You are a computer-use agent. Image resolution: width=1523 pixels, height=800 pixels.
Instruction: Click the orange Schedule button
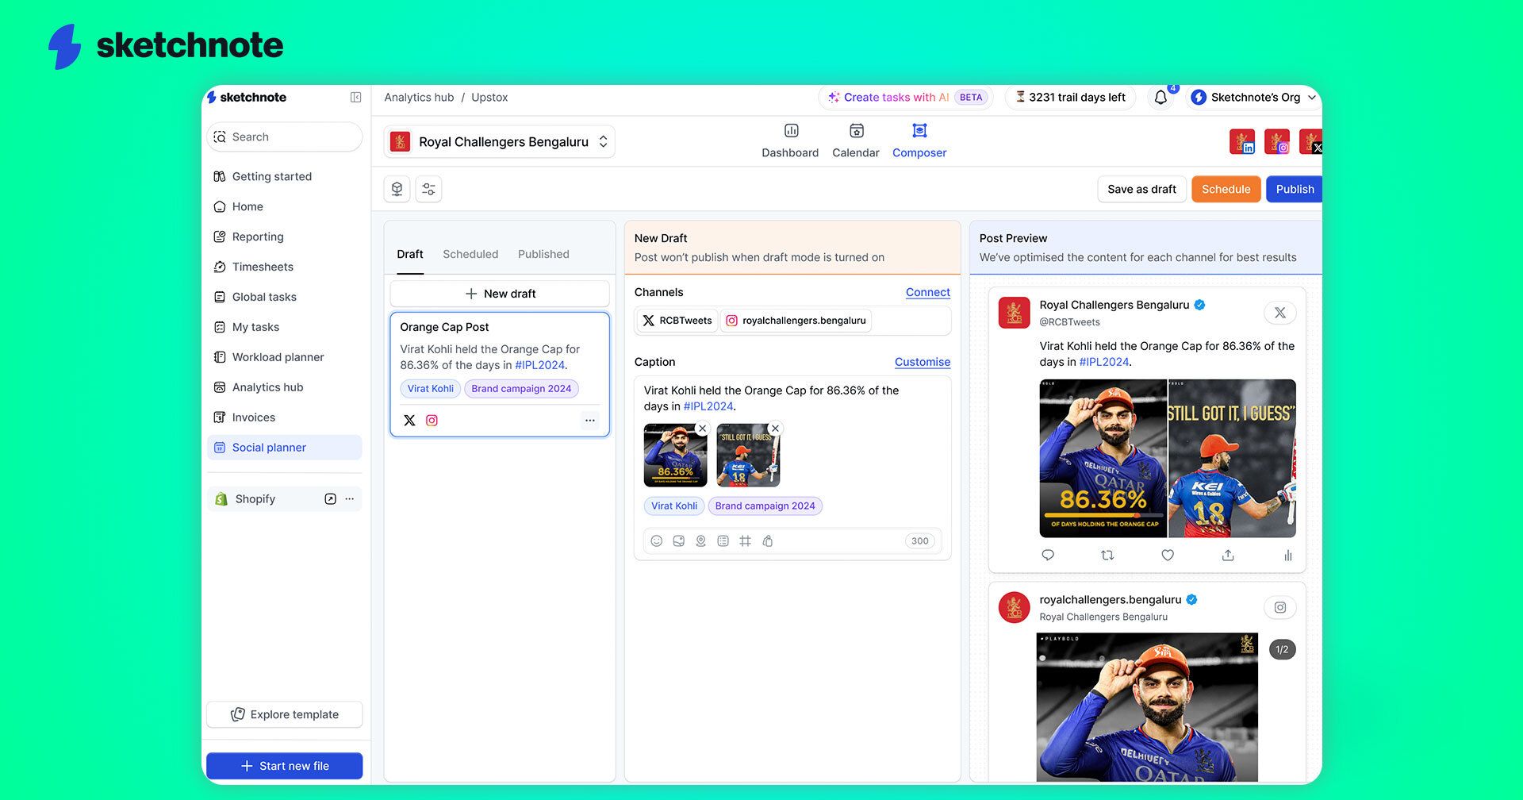[1226, 189]
